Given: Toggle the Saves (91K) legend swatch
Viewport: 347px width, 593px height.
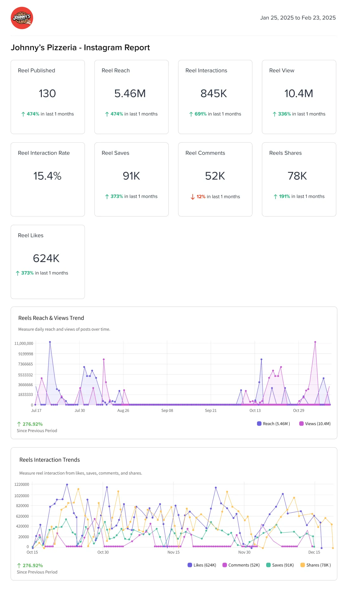Looking at the screenshot, I should tap(268, 565).
